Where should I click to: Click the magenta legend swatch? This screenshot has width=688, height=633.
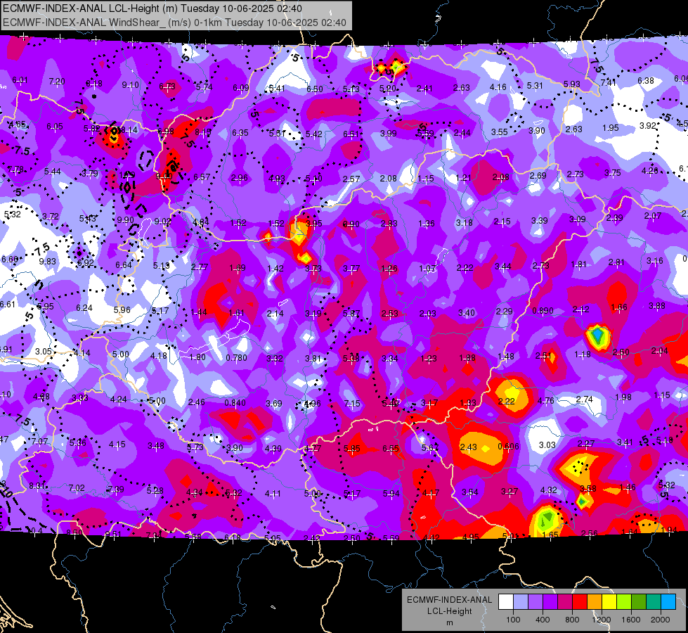pyautogui.click(x=565, y=602)
